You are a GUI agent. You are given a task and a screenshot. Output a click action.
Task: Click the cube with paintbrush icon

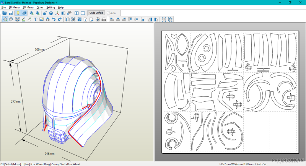[45, 13]
